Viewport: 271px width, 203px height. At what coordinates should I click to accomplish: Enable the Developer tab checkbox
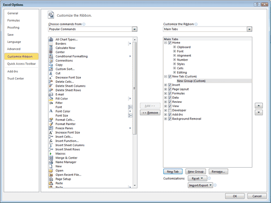[x=170, y=110]
